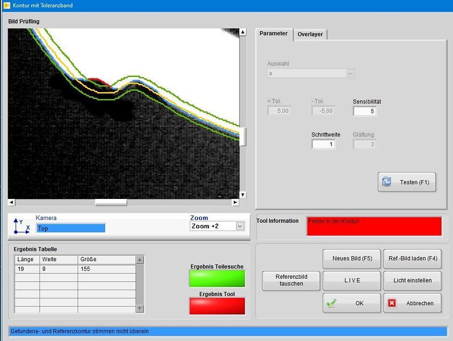Viewport: 453px width, 341px height.
Task: Open Licht einstellen settings
Action: pyautogui.click(x=412, y=280)
